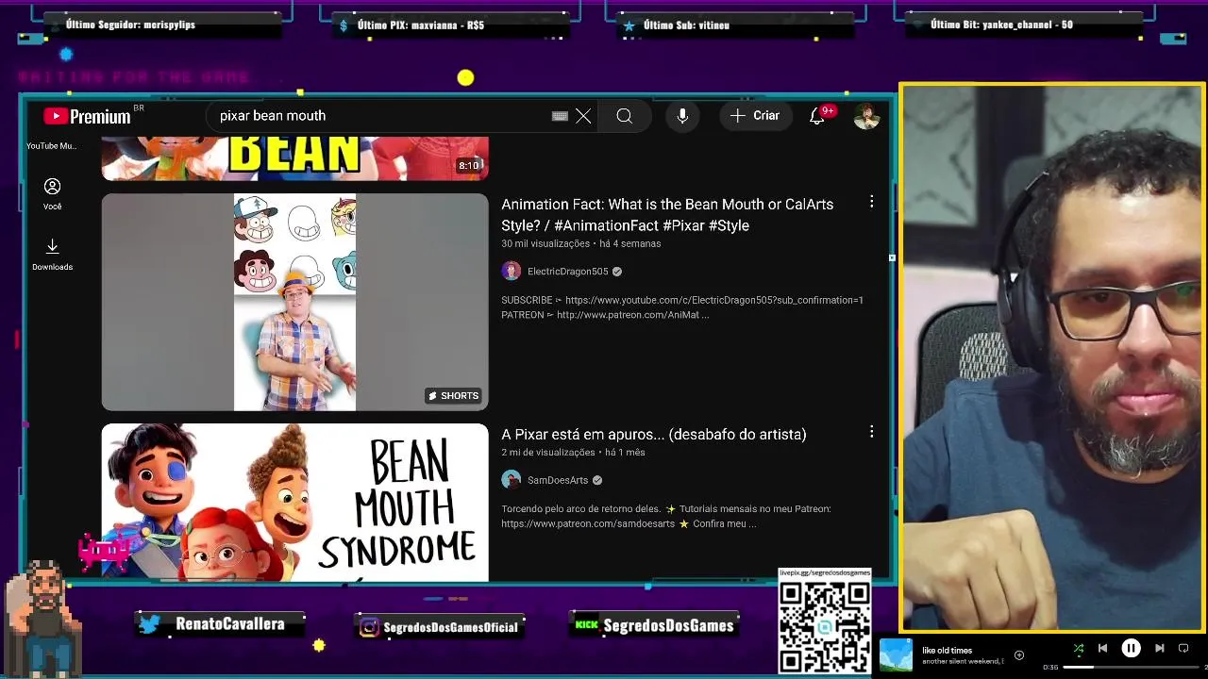Click the webcam feed panel

click(x=1052, y=357)
